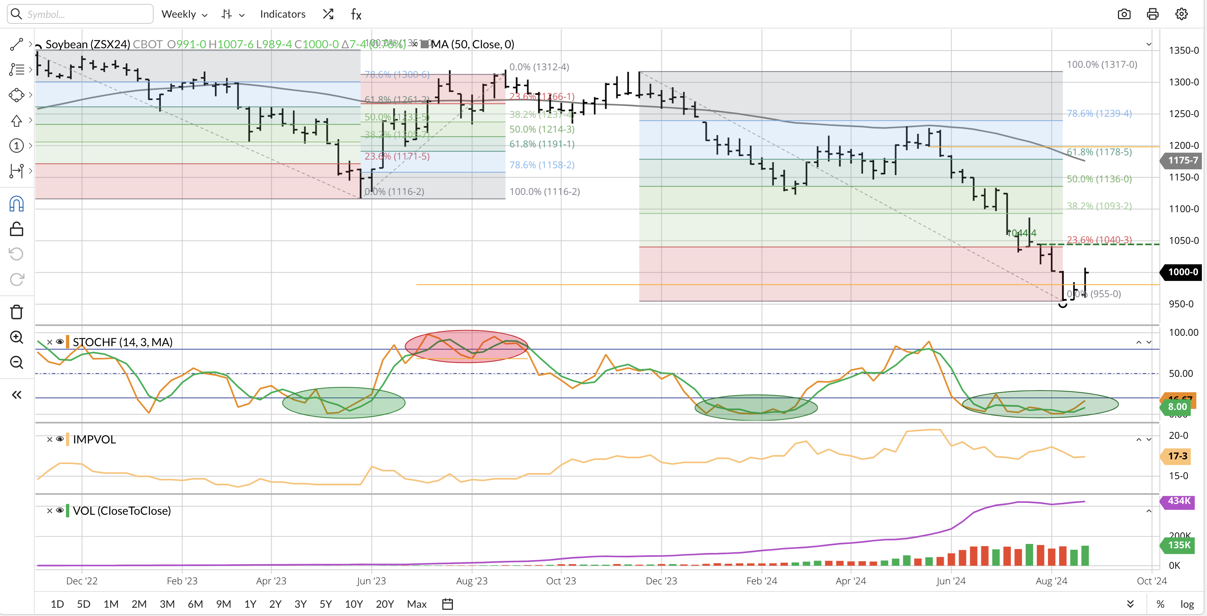Toggle the magnet snap tool
The width and height of the screenshot is (1207, 616).
pyautogui.click(x=16, y=204)
